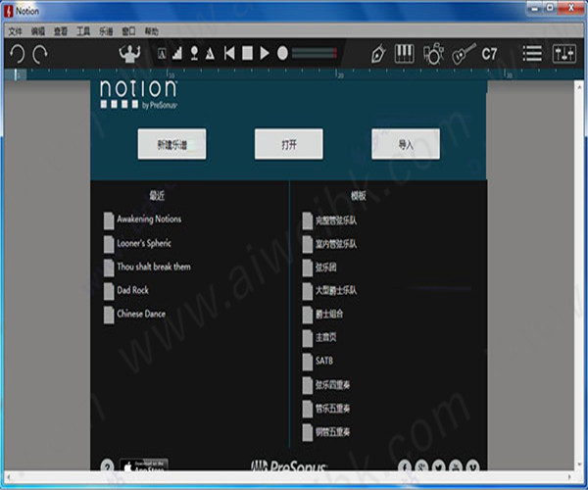The height and width of the screenshot is (490, 588).
Task: Open the drum pad icon
Action: pyautogui.click(x=433, y=54)
